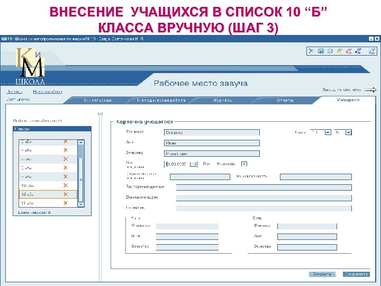Select the red pen toolbar icon
This screenshot has height=286, width=381.
[x=348, y=51]
